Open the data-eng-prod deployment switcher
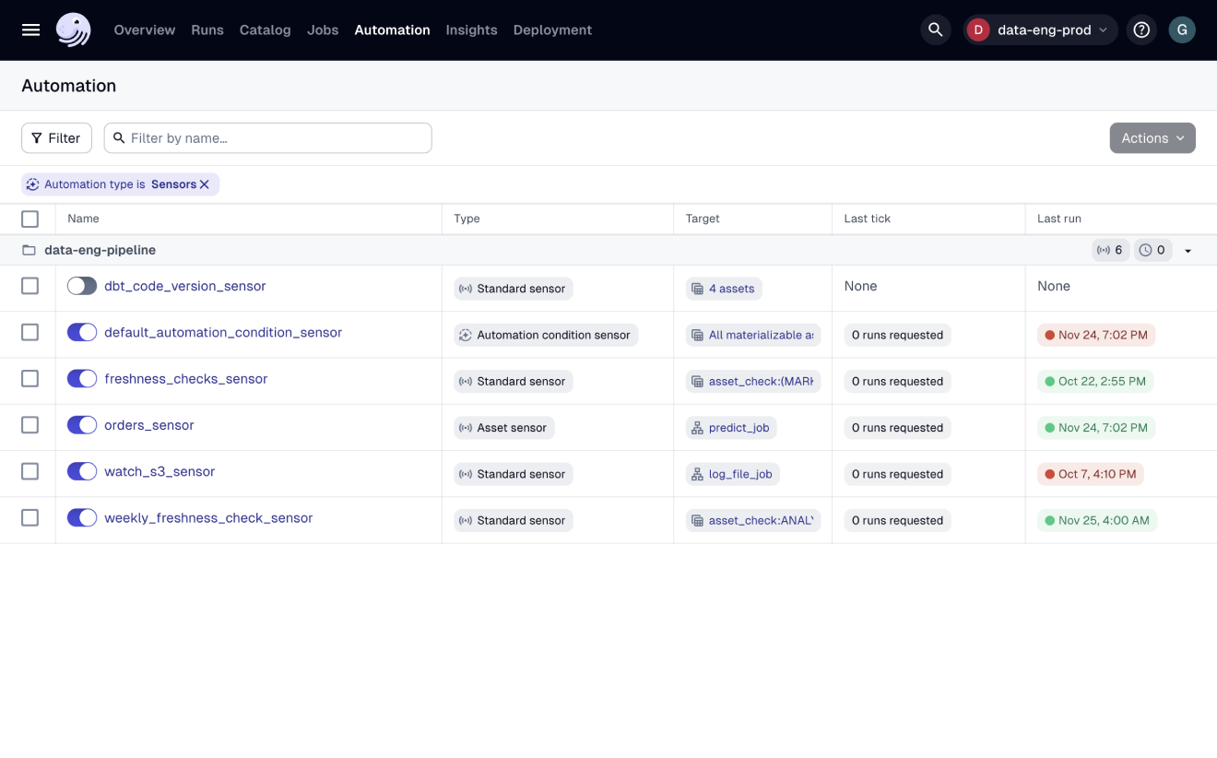Image resolution: width=1217 pixels, height=758 pixels. (1039, 29)
